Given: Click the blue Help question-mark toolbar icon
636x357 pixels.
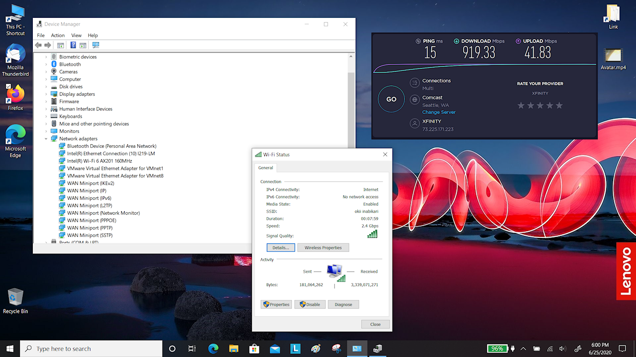Looking at the screenshot, I should click(x=73, y=45).
